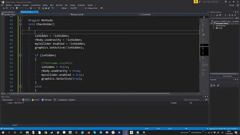The height and width of the screenshot is (135, 240).
Task: Click the yellow notification filter icon
Action: point(196,1)
